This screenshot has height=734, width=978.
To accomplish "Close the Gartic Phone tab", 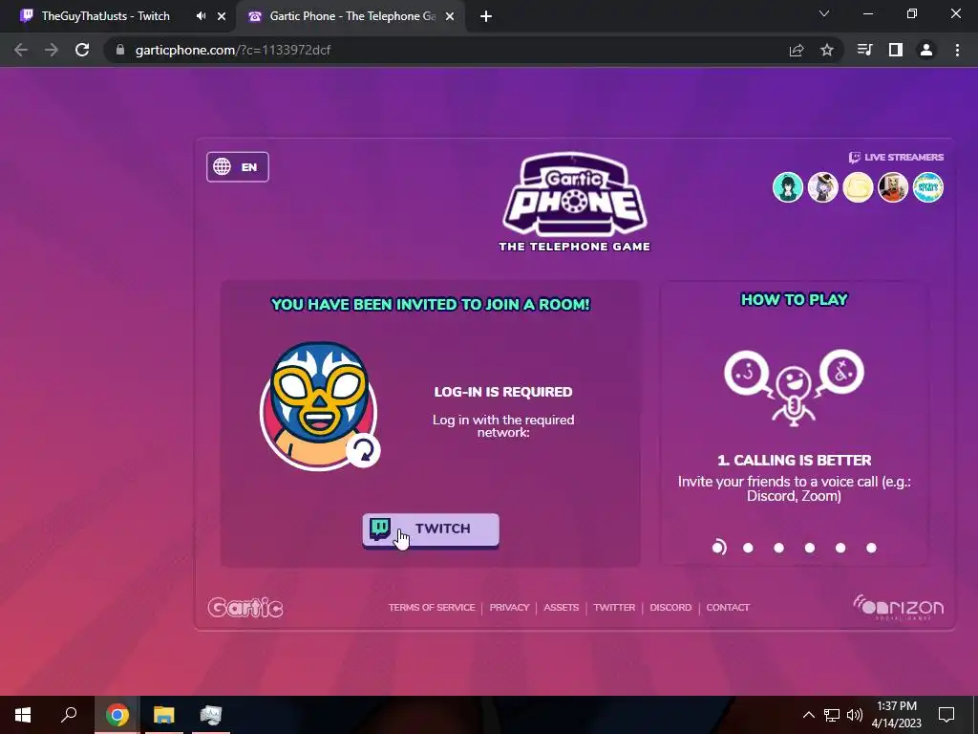I will tap(450, 17).
